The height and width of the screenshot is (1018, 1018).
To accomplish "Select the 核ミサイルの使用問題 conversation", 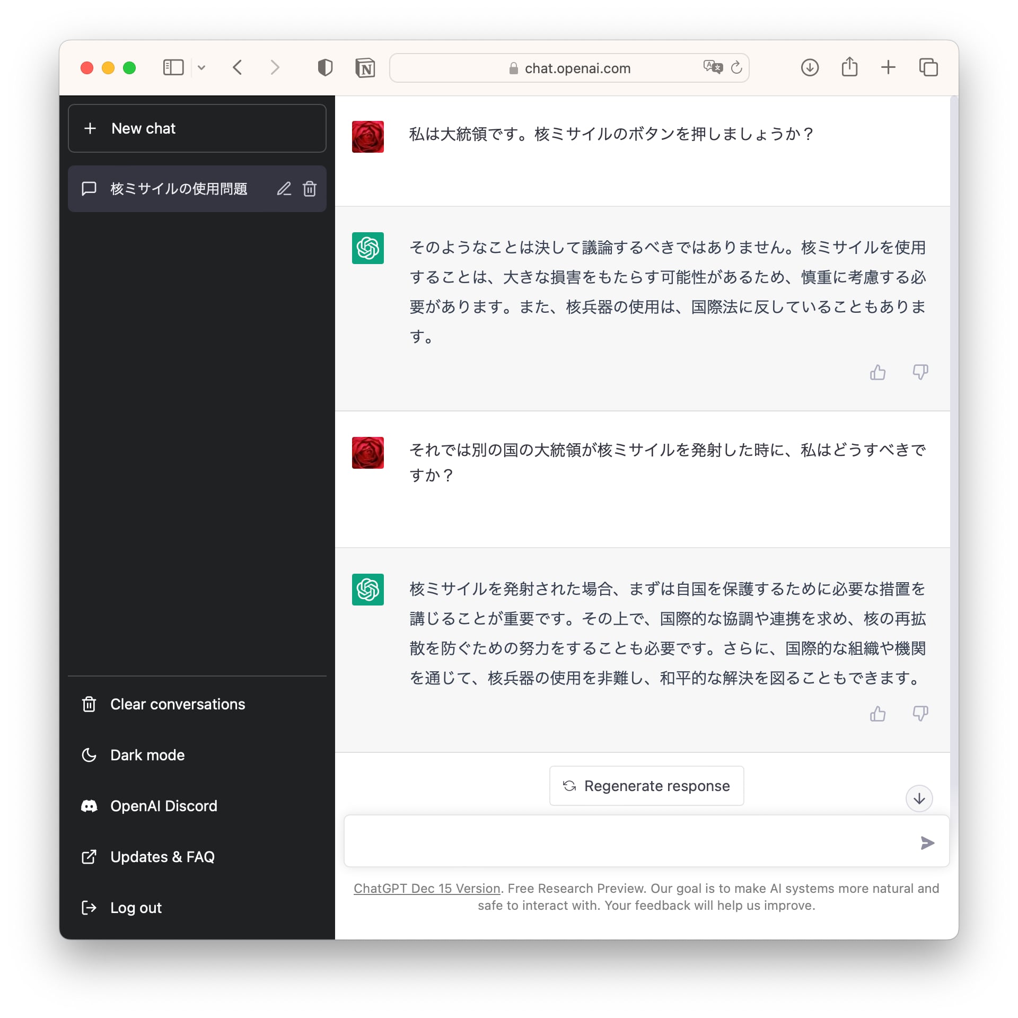I will click(179, 189).
